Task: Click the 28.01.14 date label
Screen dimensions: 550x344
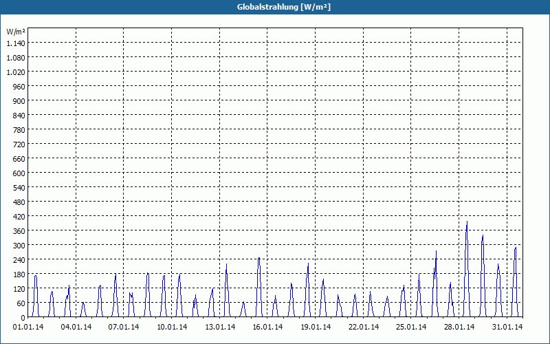Action: click(x=459, y=327)
